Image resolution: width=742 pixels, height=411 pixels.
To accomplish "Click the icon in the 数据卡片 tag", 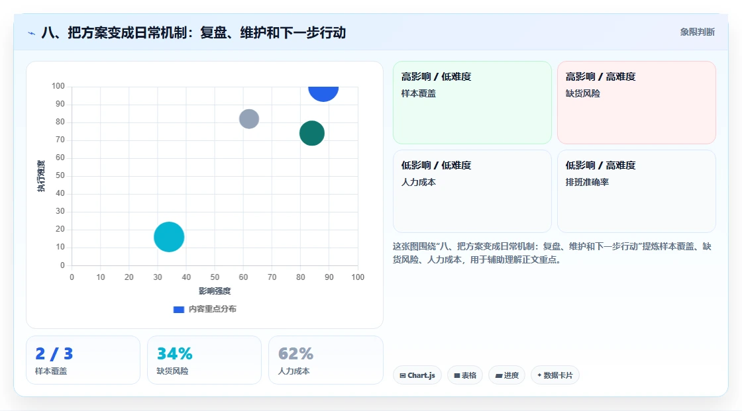I will (539, 375).
